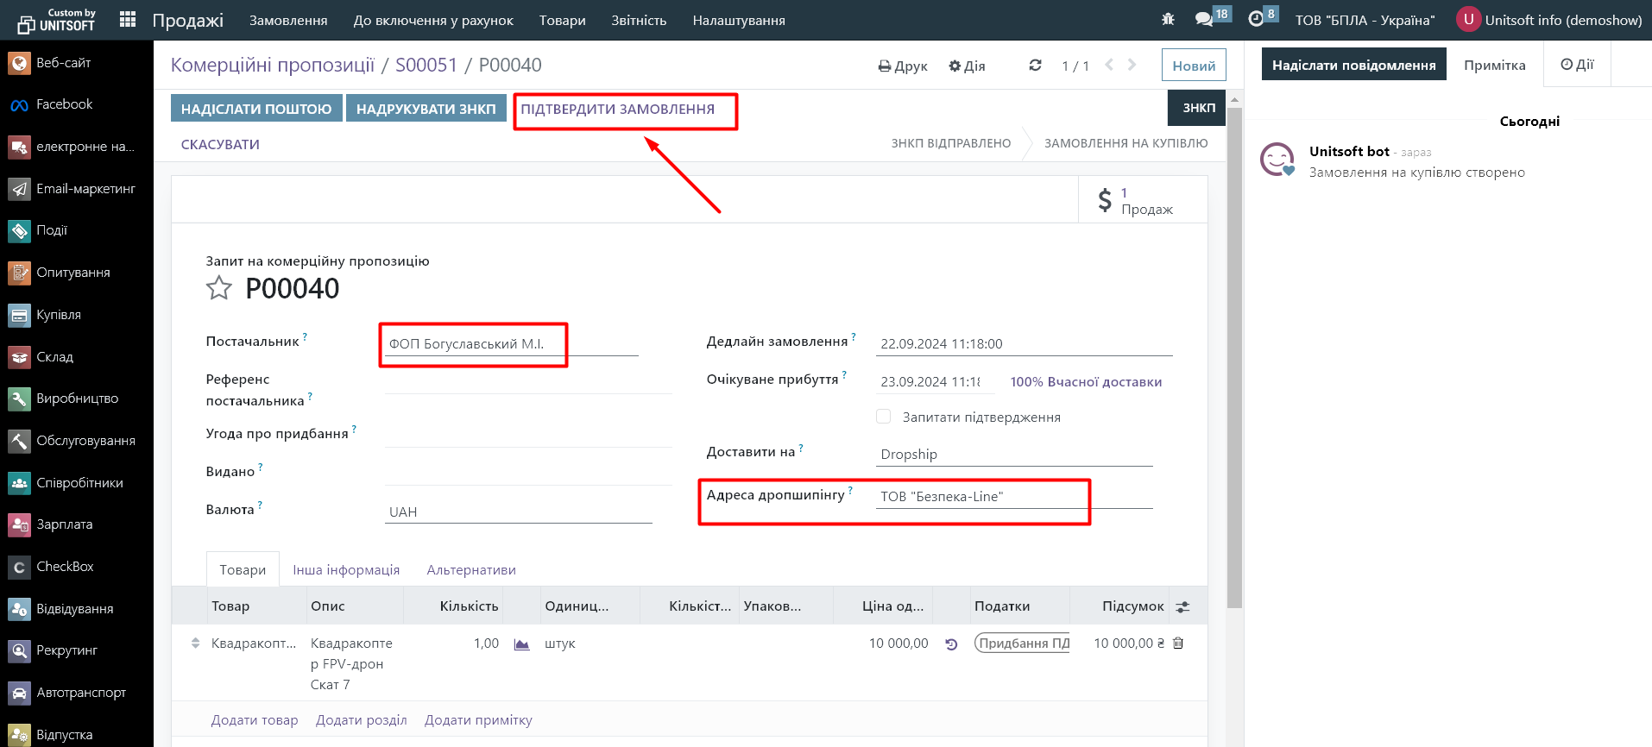Open the activities clock icon with 8 badge
The height and width of the screenshot is (747, 1652).
pos(1256,19)
